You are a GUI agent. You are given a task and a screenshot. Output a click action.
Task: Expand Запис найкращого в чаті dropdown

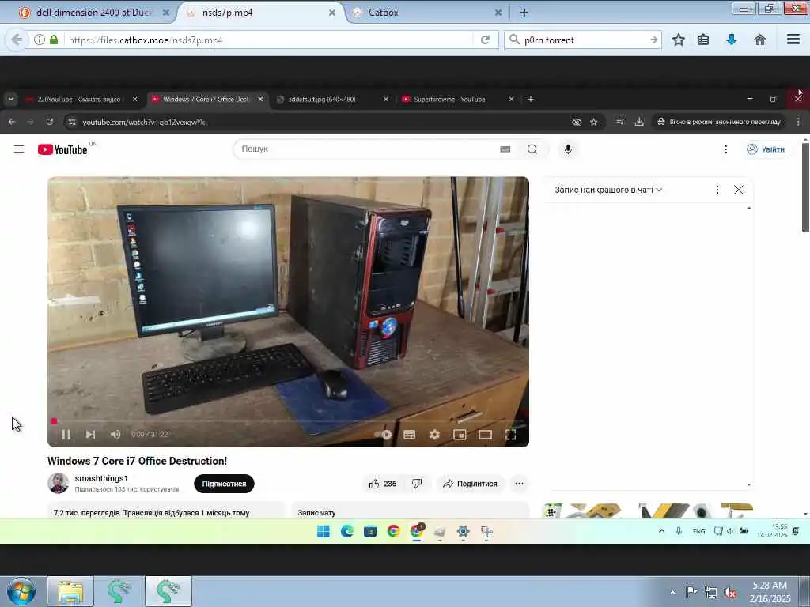608,190
